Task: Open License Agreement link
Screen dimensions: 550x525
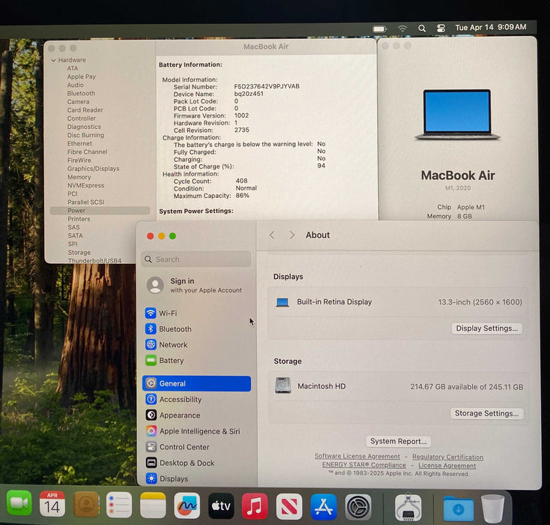Action: click(x=447, y=466)
